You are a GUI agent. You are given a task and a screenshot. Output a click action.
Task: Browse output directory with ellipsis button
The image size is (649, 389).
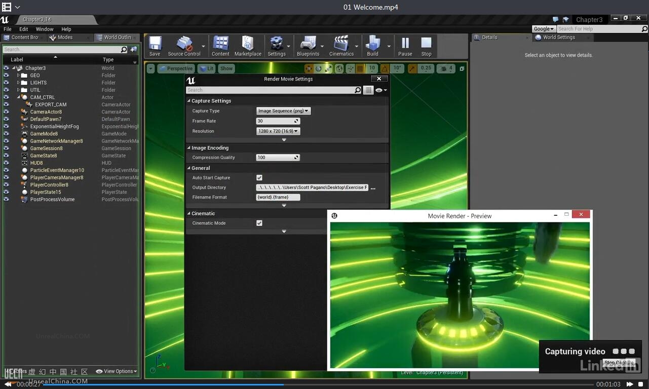pyautogui.click(x=373, y=188)
